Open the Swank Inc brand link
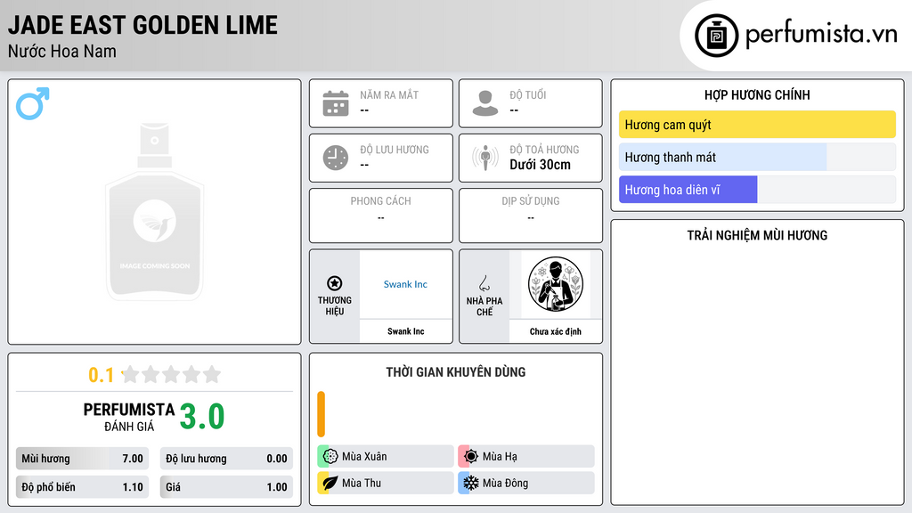 pyautogui.click(x=405, y=284)
